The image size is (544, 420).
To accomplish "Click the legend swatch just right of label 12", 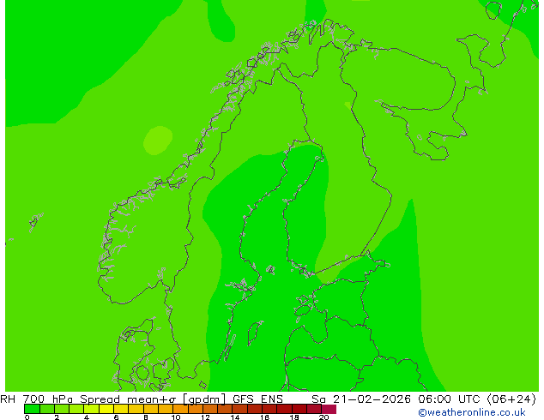I will point(210,409).
